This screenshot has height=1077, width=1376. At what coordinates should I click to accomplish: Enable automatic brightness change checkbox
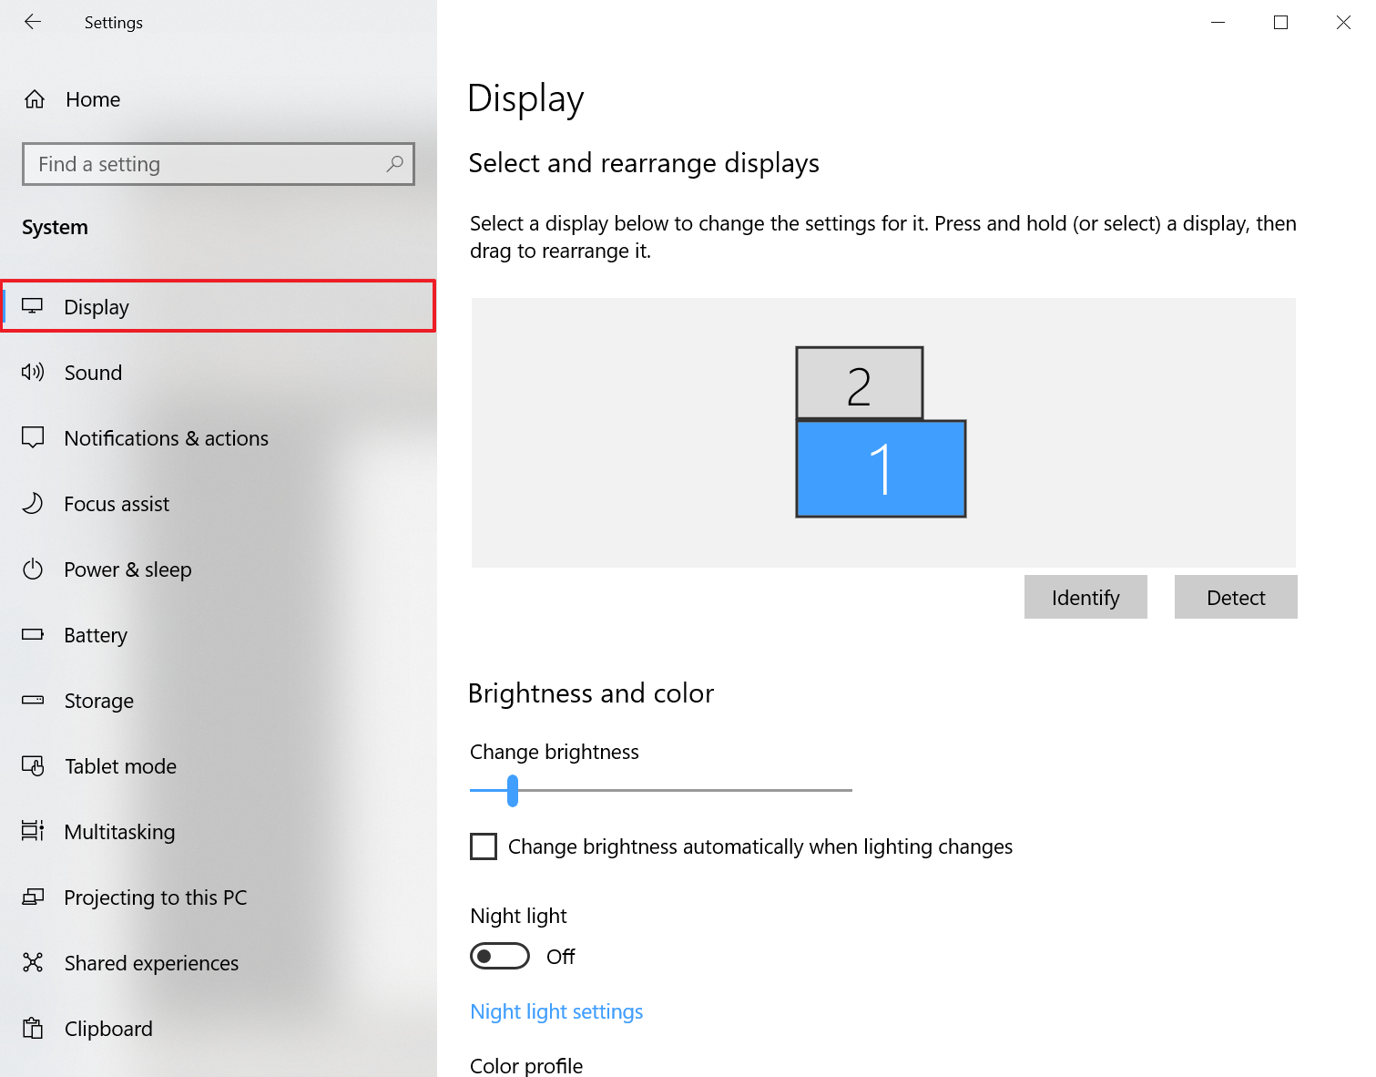click(484, 846)
